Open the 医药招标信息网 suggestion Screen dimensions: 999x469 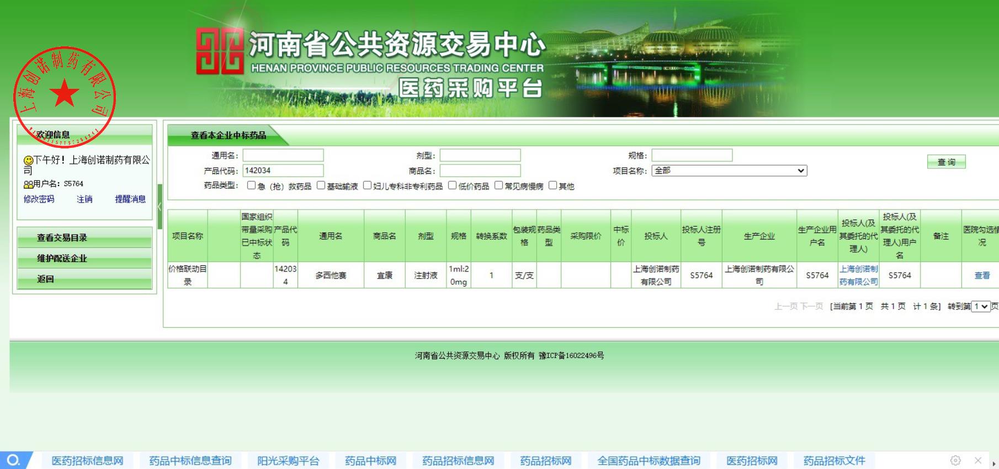click(88, 461)
